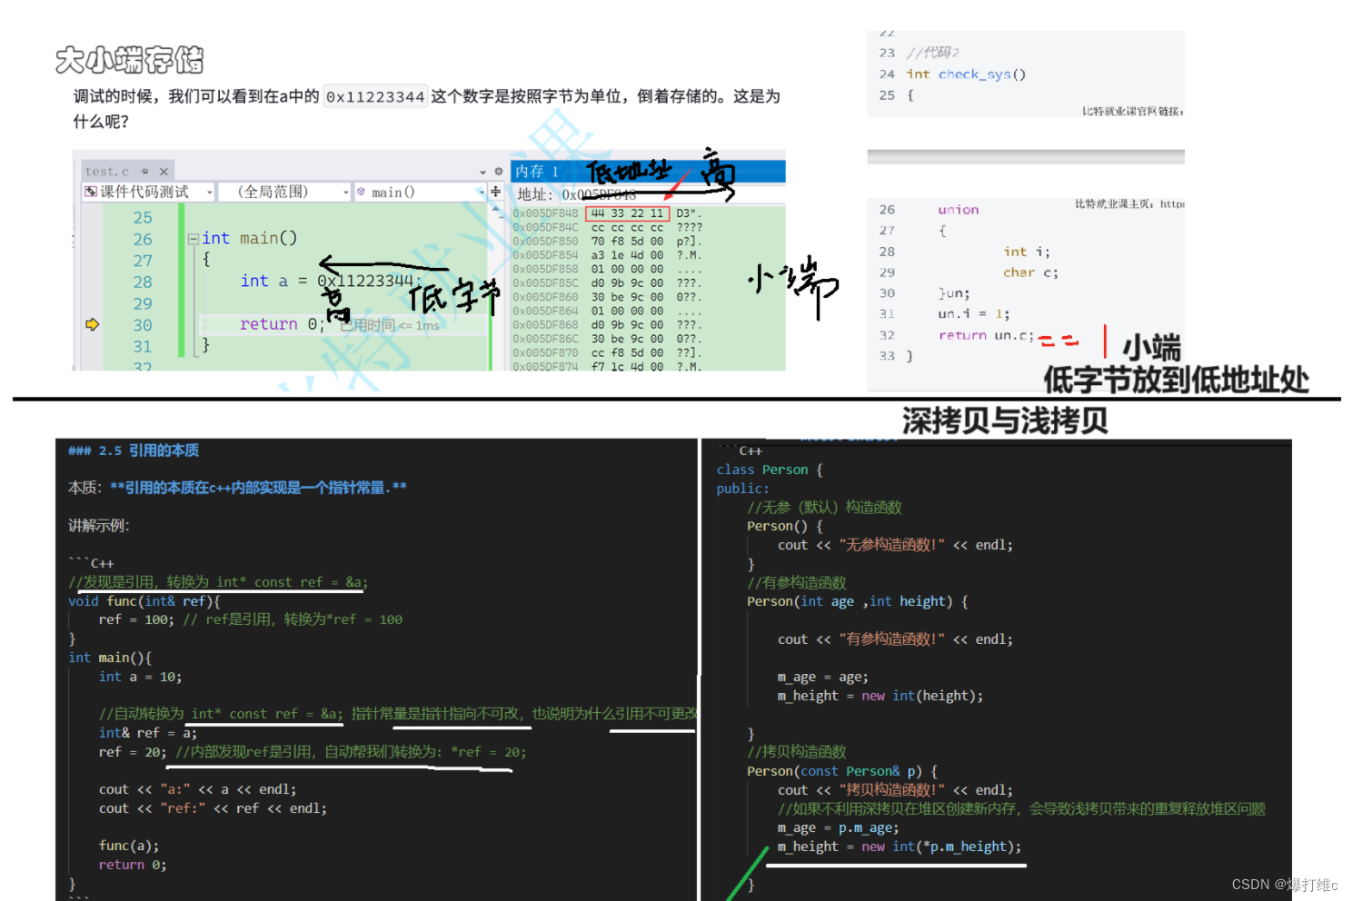Click the '### 2.5 引用的本质' heading
This screenshot has height=901, width=1352.
pos(134,450)
